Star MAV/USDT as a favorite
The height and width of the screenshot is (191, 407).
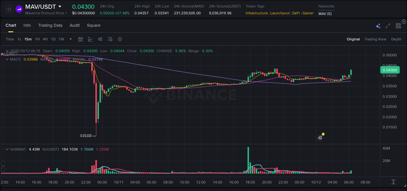tap(9, 9)
